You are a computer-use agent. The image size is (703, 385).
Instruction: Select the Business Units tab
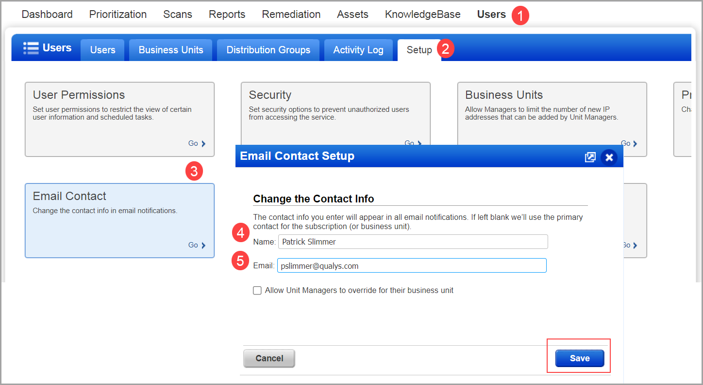[170, 50]
